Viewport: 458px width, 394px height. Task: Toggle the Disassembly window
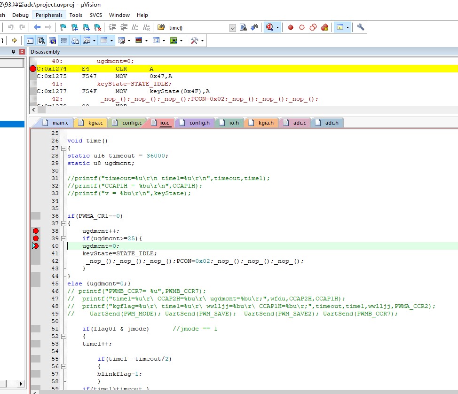(41, 40)
